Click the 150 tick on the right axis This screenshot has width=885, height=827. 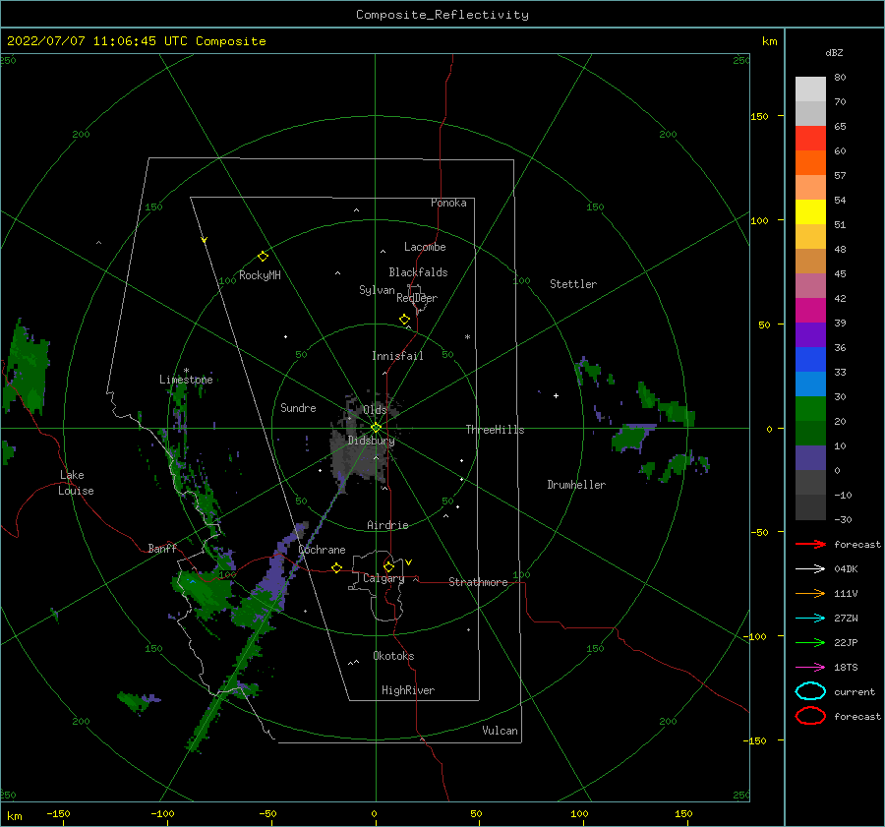coord(759,116)
